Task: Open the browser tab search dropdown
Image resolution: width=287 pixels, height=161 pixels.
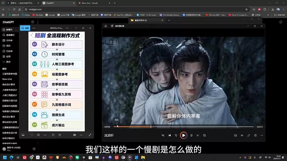Action: (3, 3)
